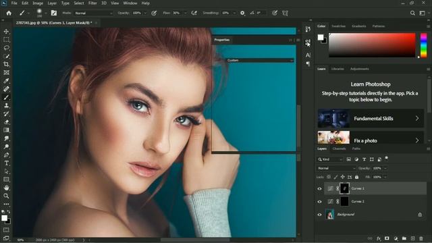Click the hue spectrum slider
432x243 pixels.
[x=423, y=45]
